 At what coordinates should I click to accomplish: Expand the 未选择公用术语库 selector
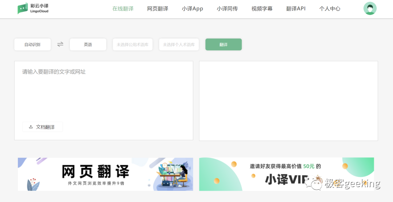132,45
